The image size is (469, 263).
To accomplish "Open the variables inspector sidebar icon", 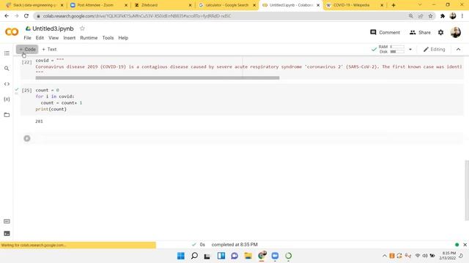I will (7, 99).
